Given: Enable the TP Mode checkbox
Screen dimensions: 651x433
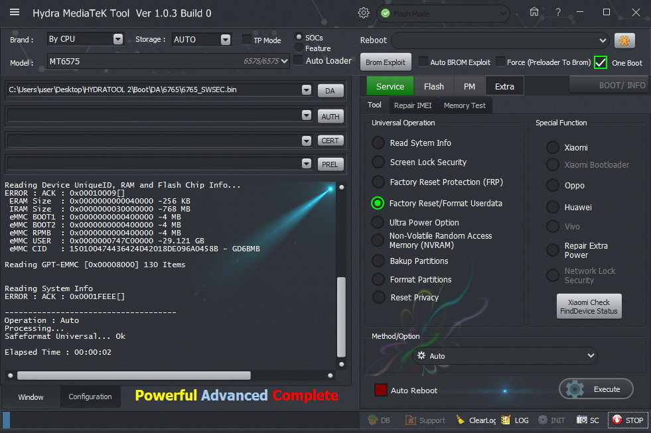Looking at the screenshot, I should tap(247, 40).
